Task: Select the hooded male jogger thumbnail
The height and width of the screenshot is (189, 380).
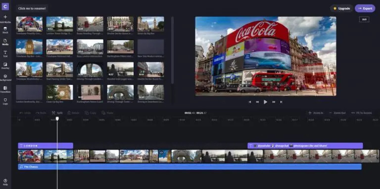Action: pos(120,70)
